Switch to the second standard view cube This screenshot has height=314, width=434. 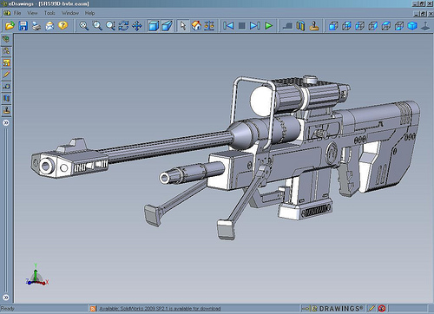tap(346, 26)
